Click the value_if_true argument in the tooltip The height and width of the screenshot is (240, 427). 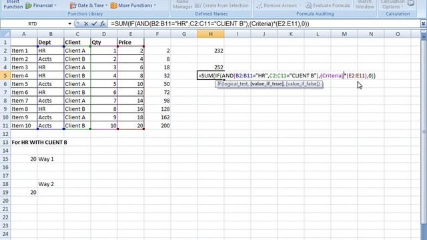[x=267, y=84]
